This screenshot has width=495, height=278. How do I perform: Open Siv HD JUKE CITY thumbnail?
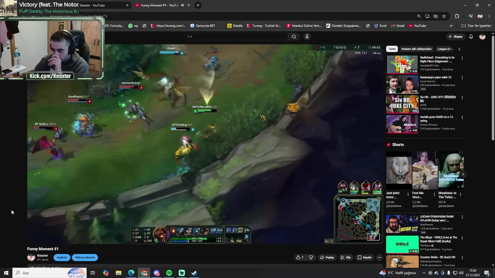point(402,103)
